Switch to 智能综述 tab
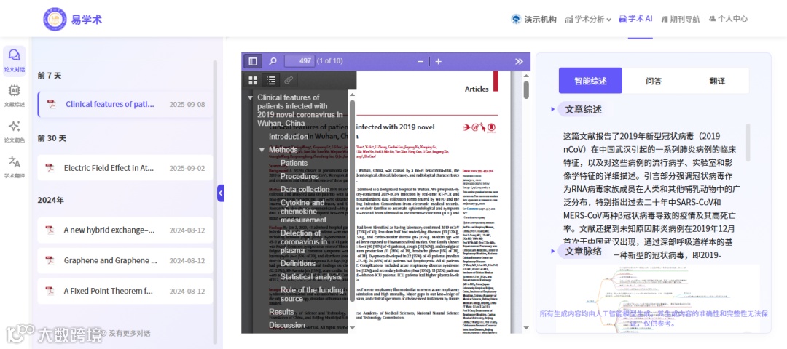The width and height of the screenshot is (787, 349). (x=590, y=81)
